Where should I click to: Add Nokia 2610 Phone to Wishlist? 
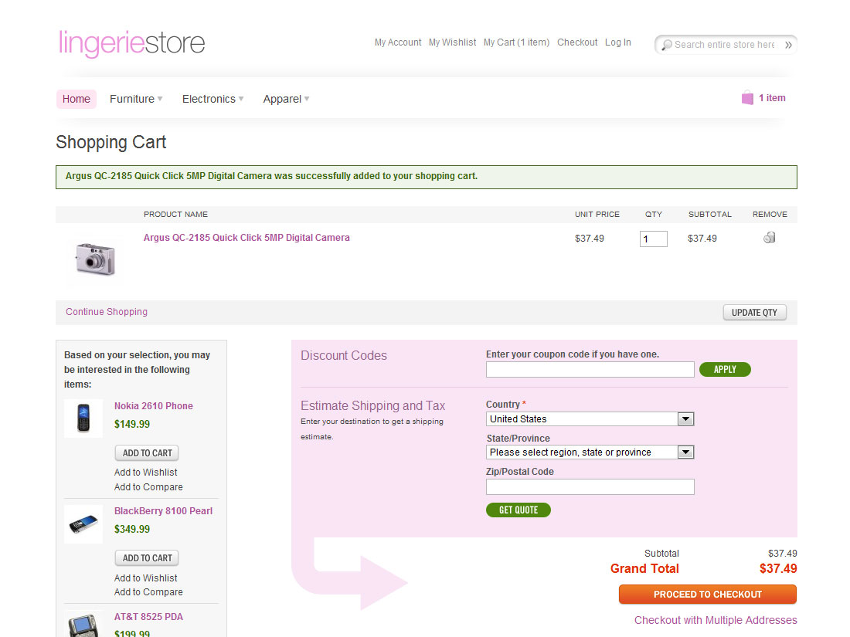(x=146, y=473)
